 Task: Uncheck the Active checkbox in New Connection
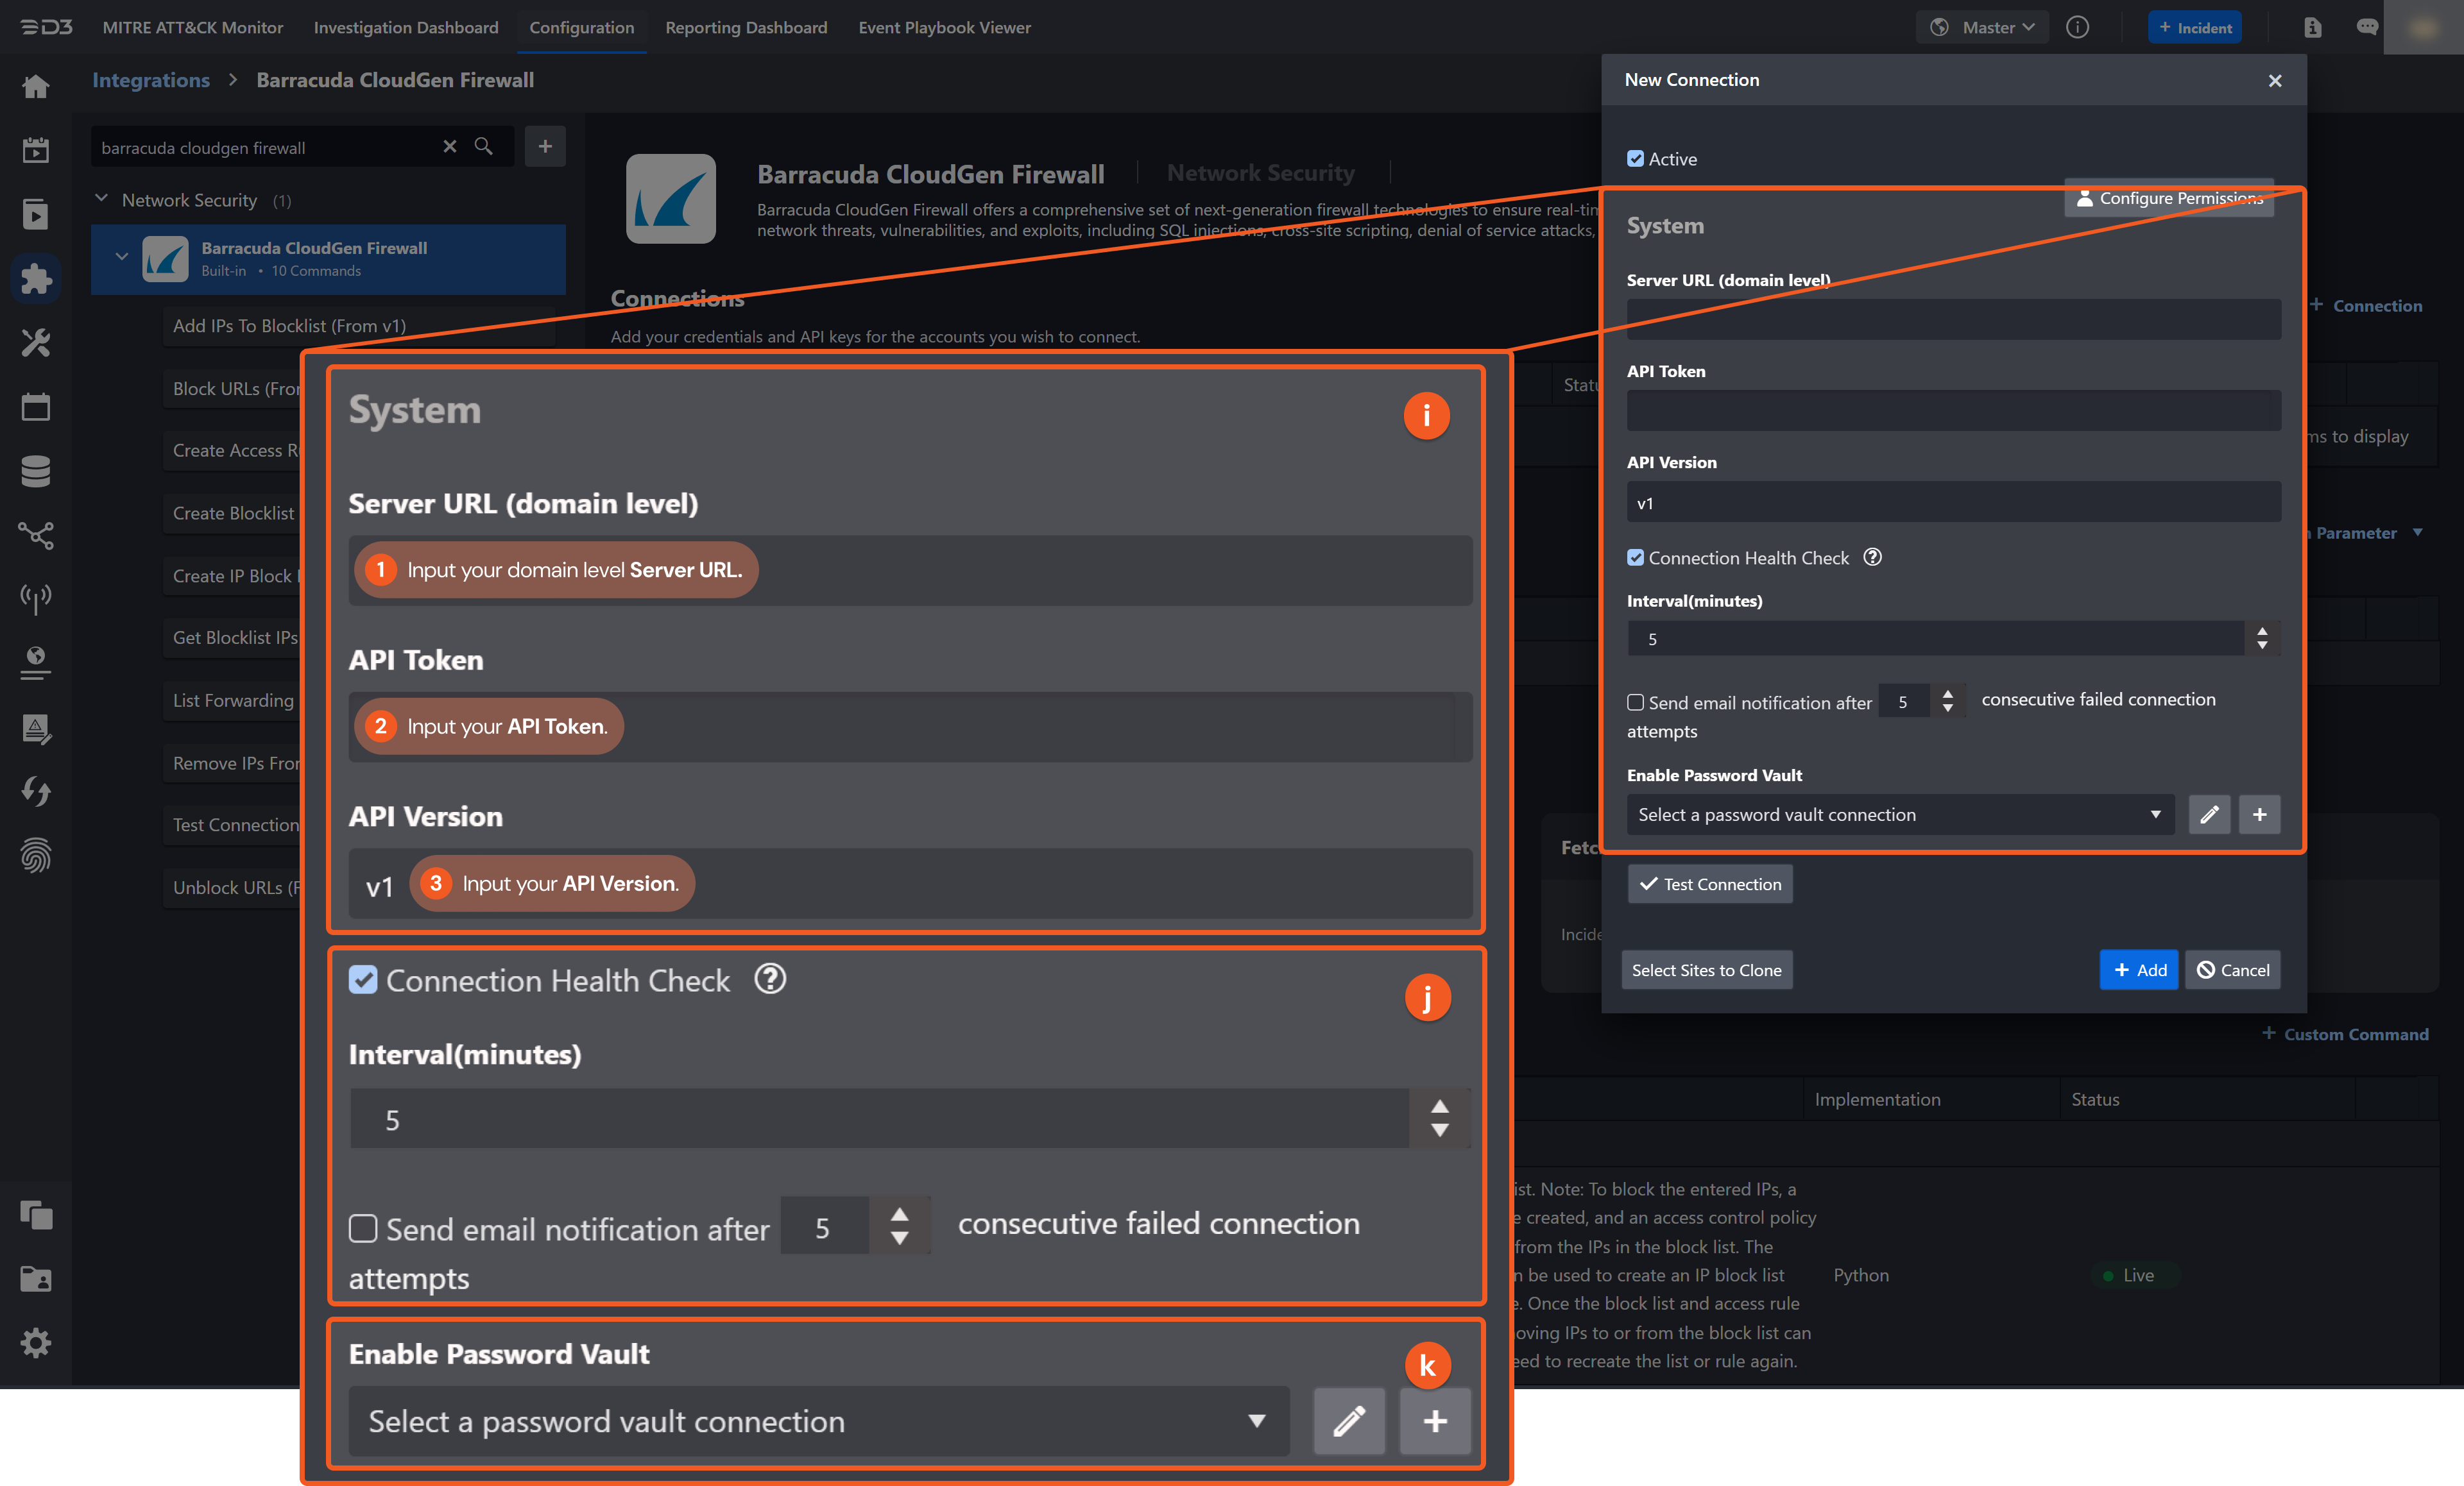coord(1636,158)
